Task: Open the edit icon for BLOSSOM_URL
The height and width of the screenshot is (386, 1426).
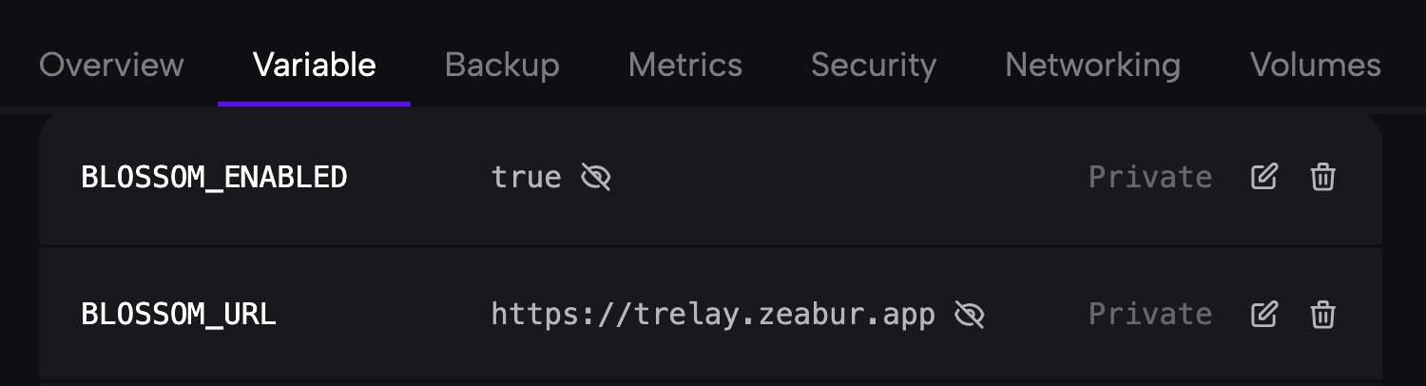Action: click(1263, 314)
